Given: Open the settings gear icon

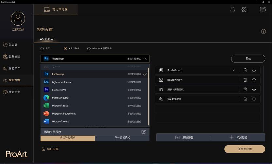Looking at the screenshot, I should coord(244,9).
